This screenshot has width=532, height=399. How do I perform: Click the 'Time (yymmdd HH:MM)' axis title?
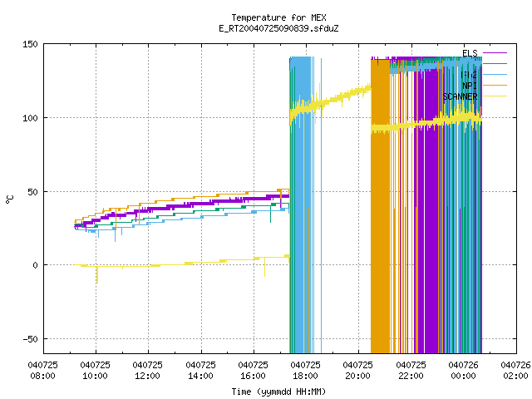point(278,392)
